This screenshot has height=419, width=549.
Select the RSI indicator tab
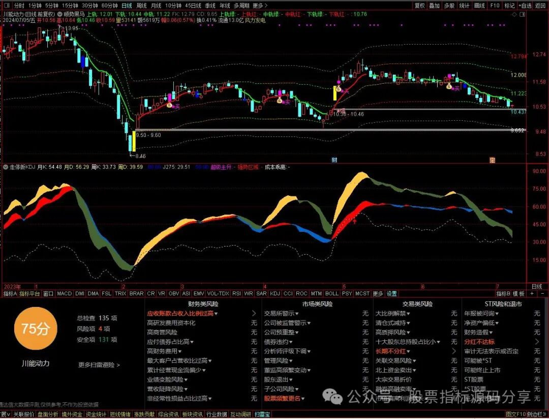pos(236,294)
